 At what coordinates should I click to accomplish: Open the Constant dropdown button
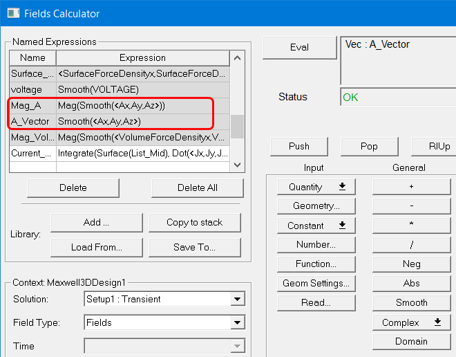(316, 226)
